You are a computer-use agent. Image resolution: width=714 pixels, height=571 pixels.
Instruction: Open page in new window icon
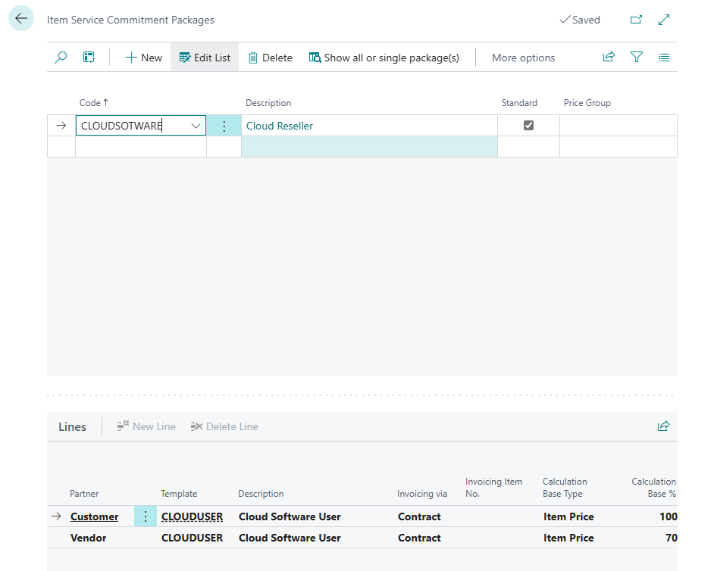636,20
